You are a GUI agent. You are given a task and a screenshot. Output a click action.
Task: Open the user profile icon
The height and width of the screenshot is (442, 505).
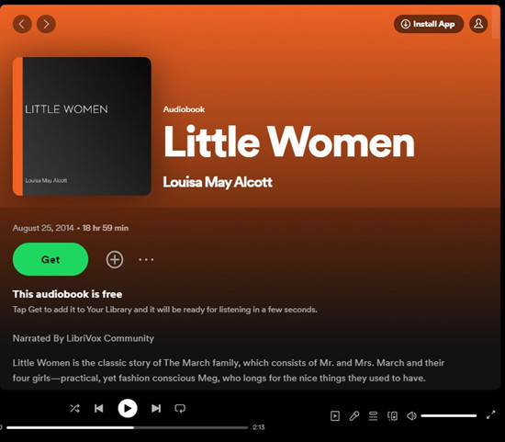coord(478,24)
